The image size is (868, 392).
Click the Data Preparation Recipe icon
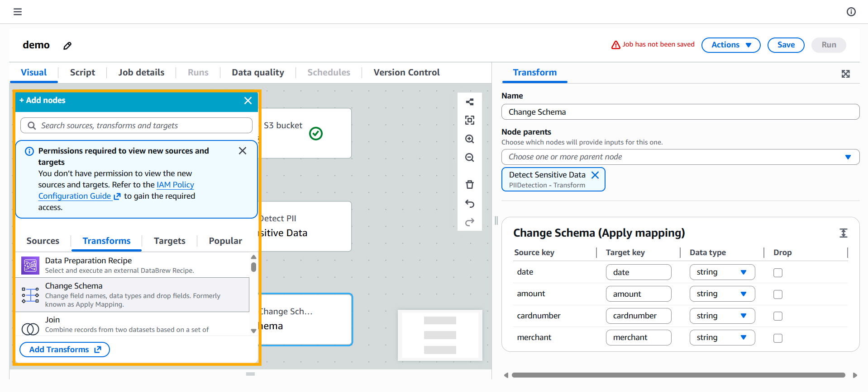click(x=30, y=266)
